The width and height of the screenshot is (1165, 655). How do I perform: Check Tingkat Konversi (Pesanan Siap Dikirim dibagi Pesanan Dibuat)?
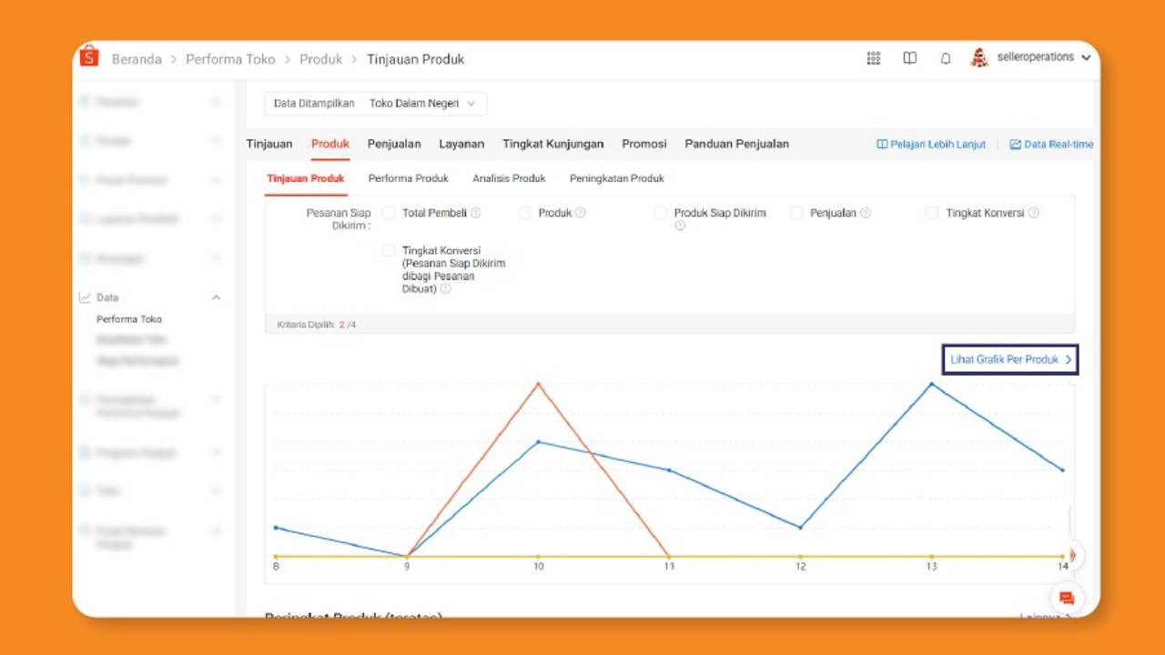389,250
